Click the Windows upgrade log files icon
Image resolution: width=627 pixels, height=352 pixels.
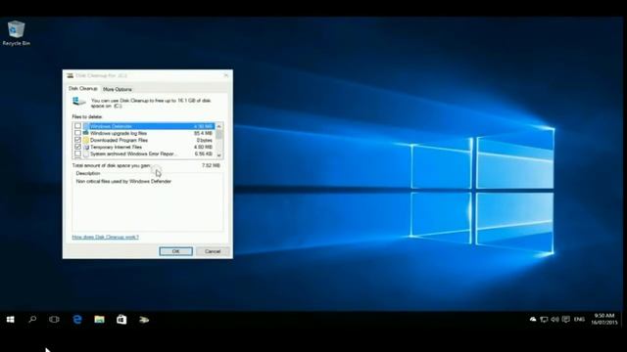[86, 133]
